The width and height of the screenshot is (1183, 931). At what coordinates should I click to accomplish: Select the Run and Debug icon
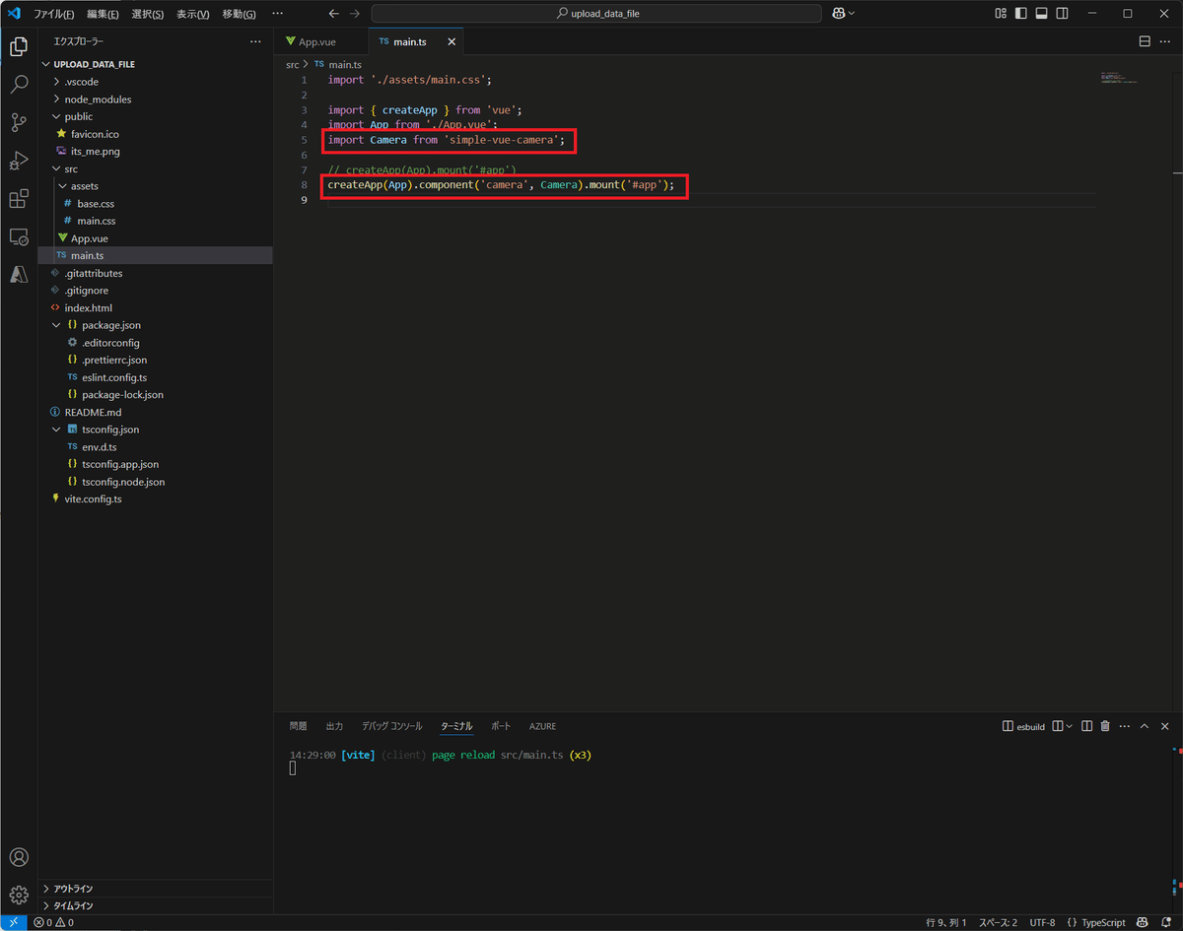pos(18,160)
